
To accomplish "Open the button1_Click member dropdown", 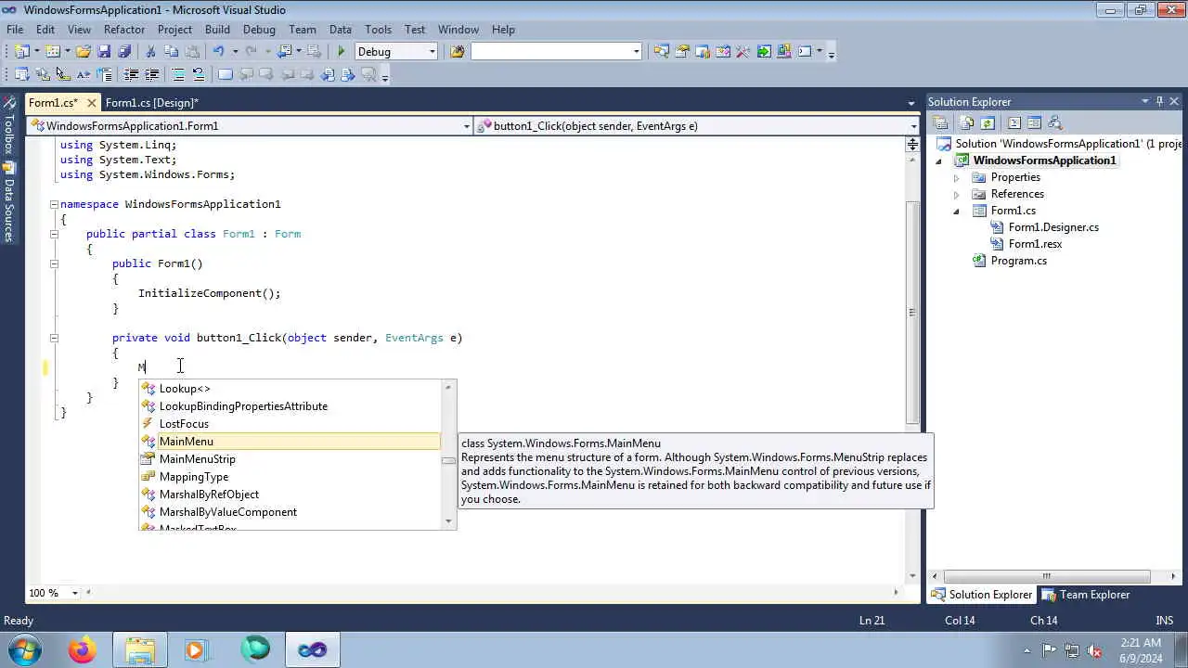I will 914,126.
